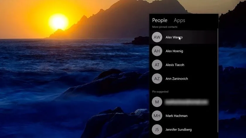Click the More pinned contacts header
246x138 pixels.
165,27
